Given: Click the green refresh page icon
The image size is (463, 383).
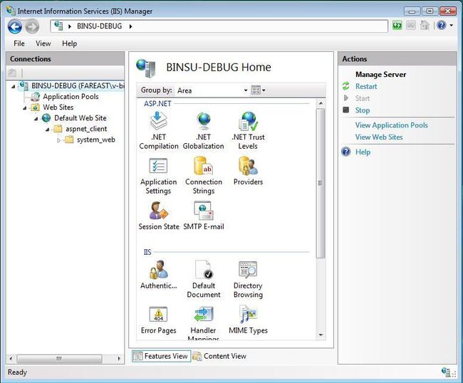Looking at the screenshot, I should tap(397, 26).
